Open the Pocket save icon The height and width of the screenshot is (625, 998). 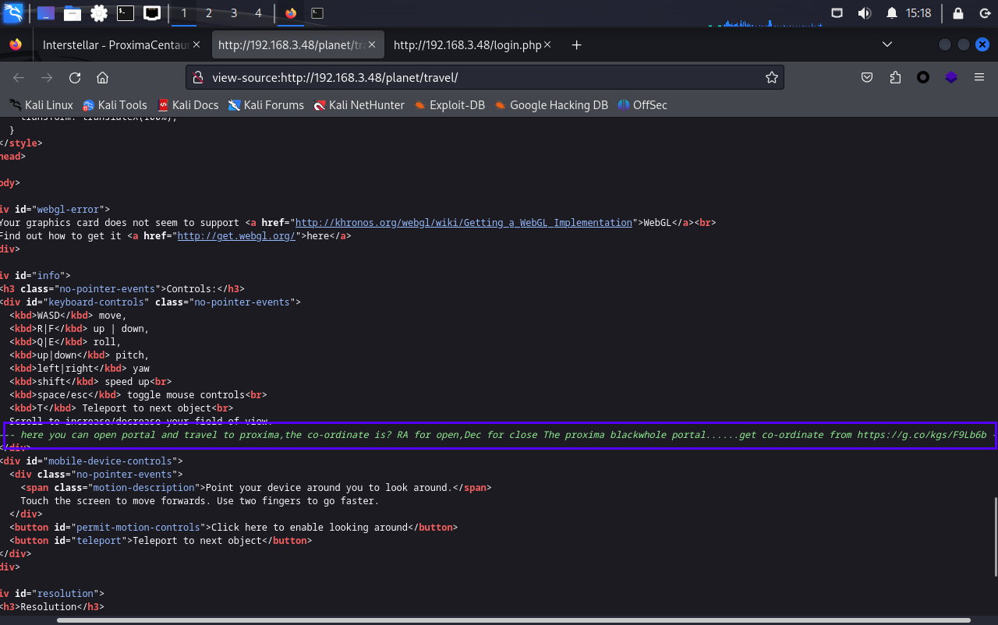point(867,78)
